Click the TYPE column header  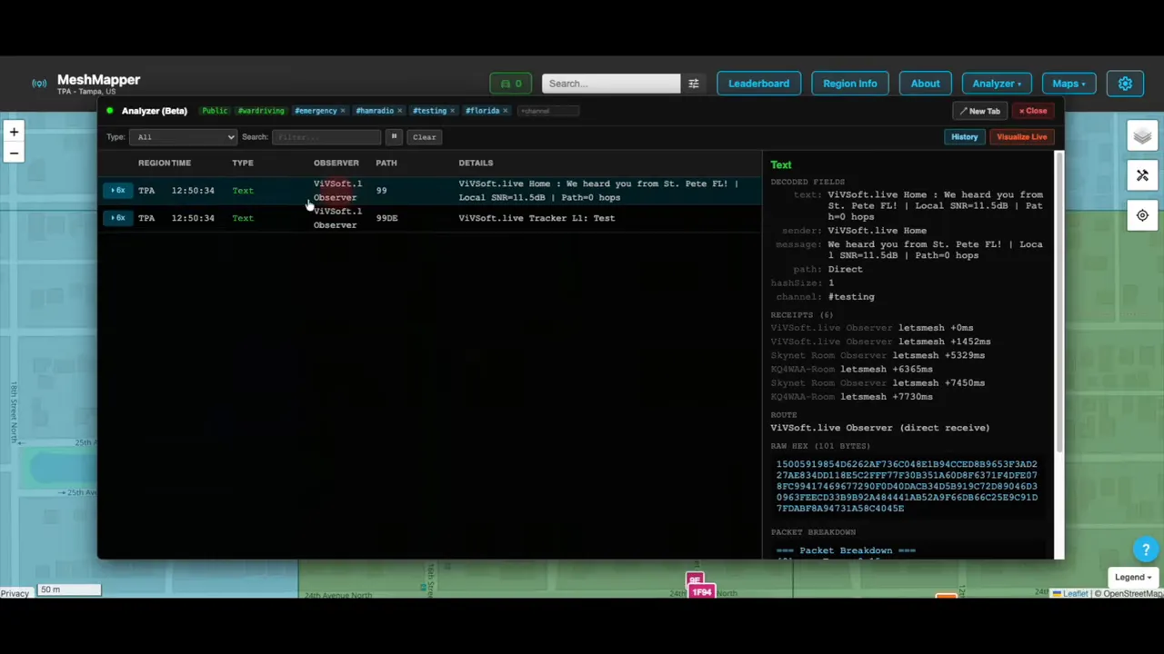(242, 163)
